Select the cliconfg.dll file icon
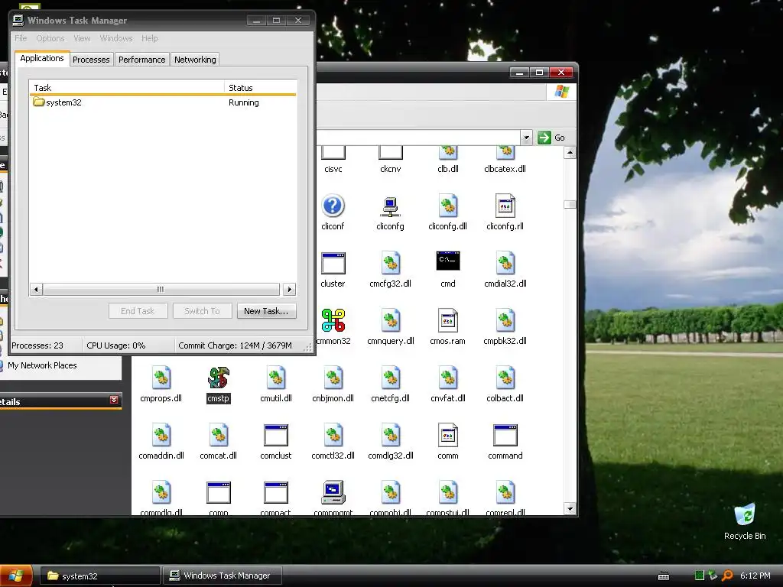This screenshot has height=587, width=783. (x=447, y=206)
